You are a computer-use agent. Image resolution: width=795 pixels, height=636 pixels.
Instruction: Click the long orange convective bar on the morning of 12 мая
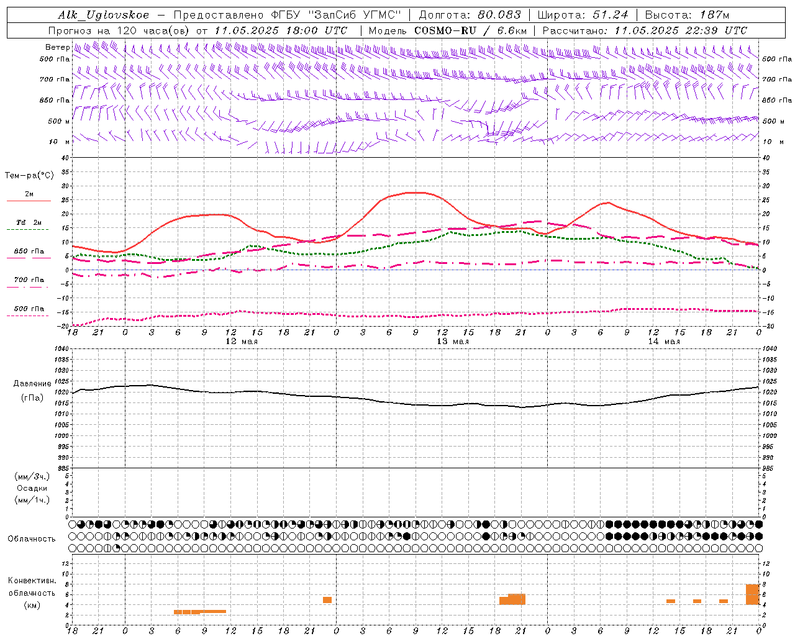[x=200, y=612]
